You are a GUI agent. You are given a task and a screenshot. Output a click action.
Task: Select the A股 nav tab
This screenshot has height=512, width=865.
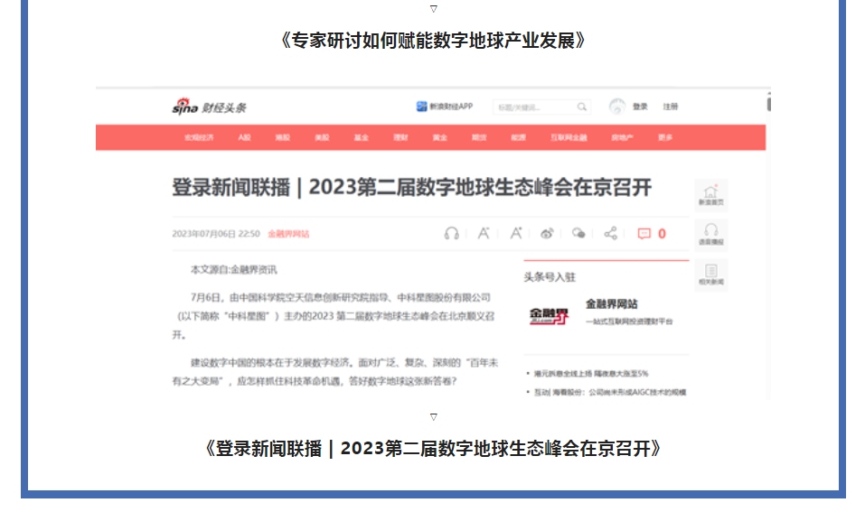244,137
